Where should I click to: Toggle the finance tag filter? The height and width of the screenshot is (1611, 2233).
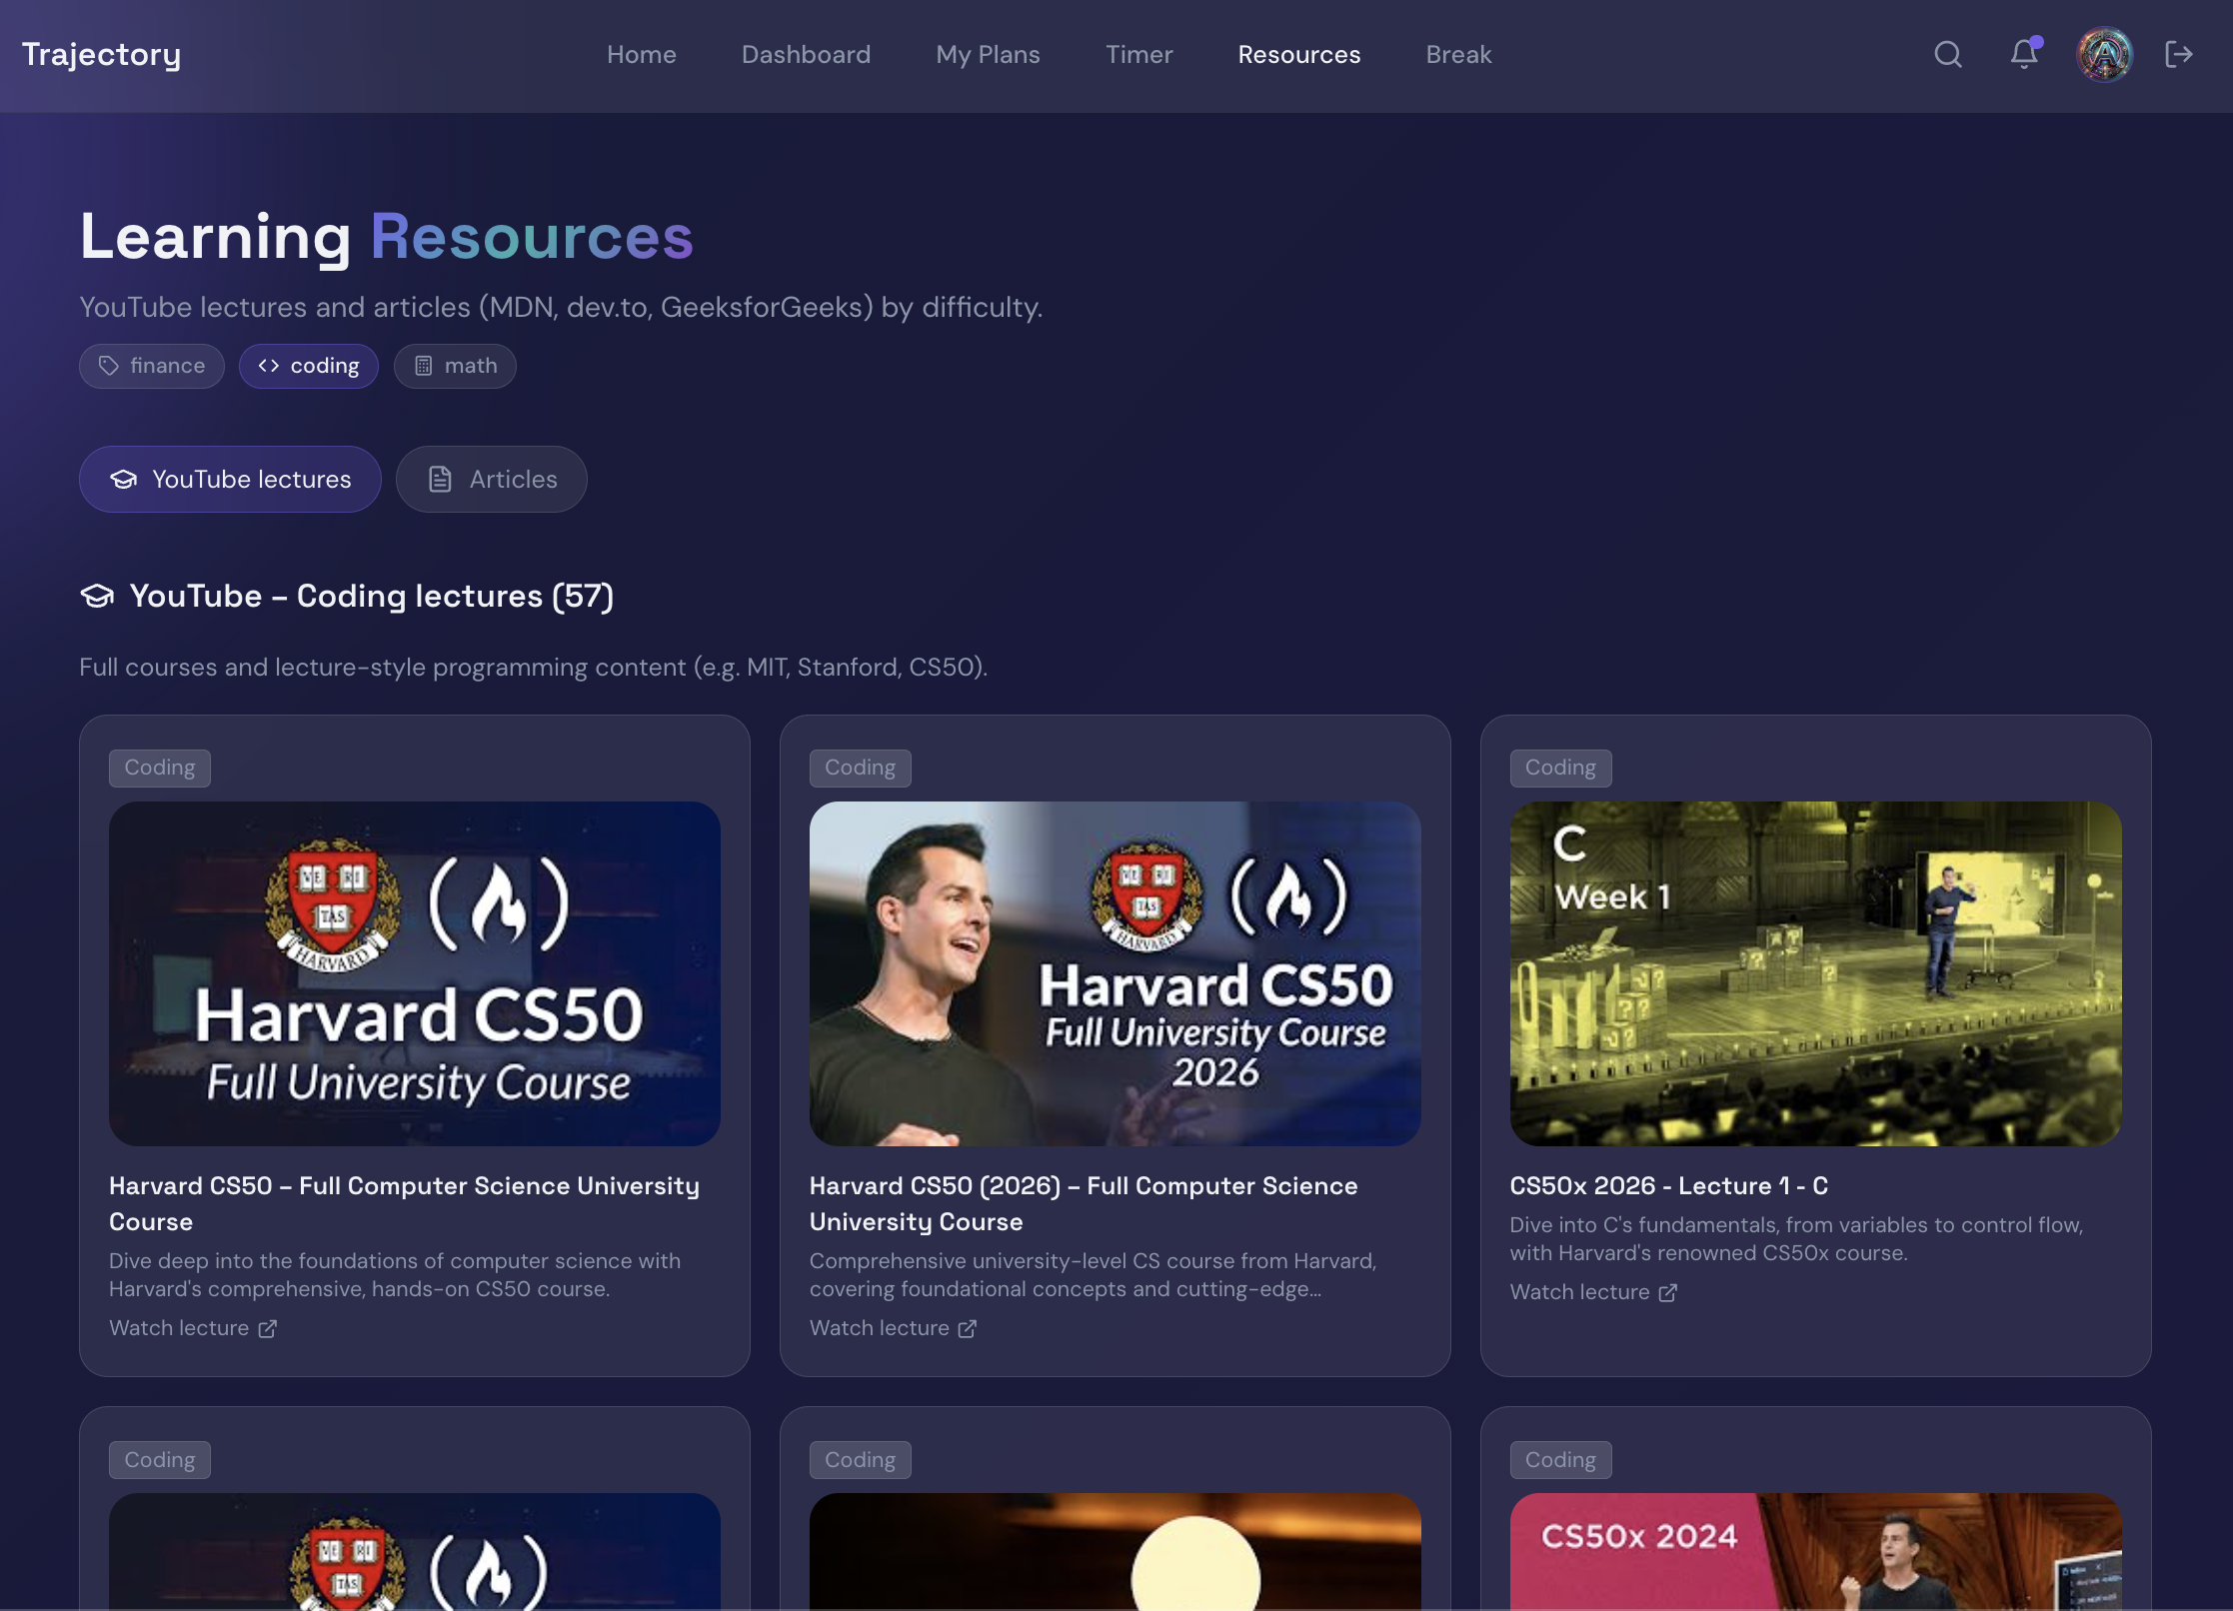click(x=152, y=366)
